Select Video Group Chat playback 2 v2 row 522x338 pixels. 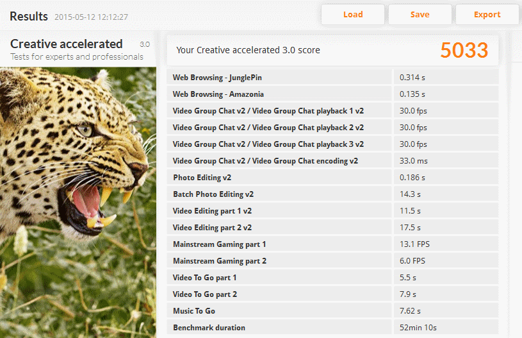(332, 128)
